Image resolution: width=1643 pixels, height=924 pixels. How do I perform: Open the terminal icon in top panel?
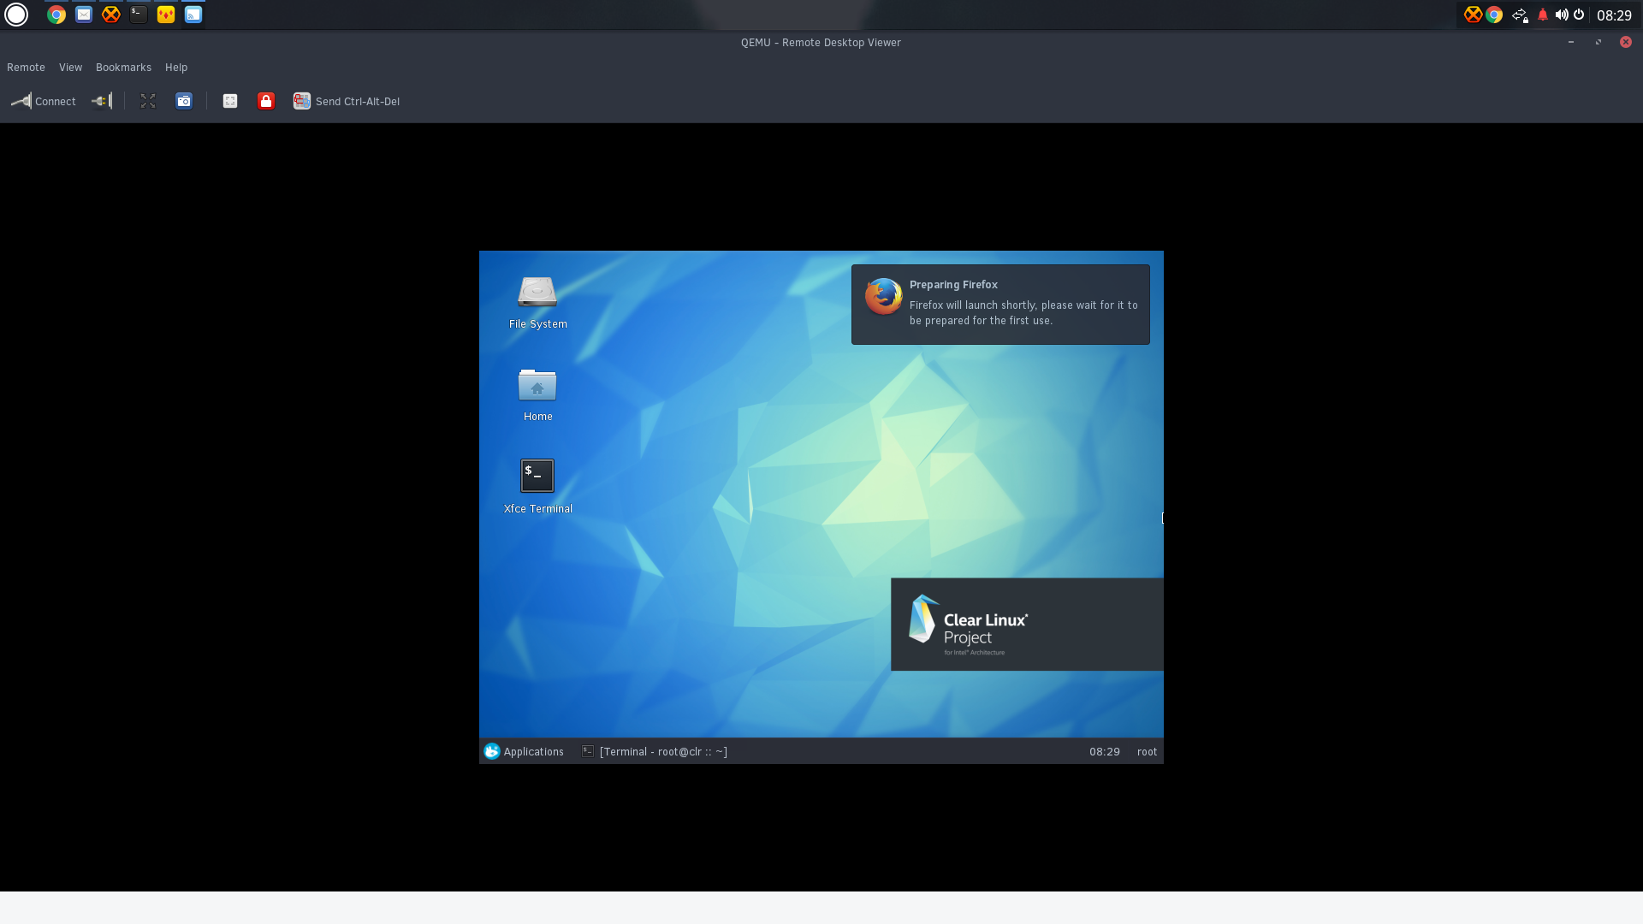pyautogui.click(x=139, y=14)
